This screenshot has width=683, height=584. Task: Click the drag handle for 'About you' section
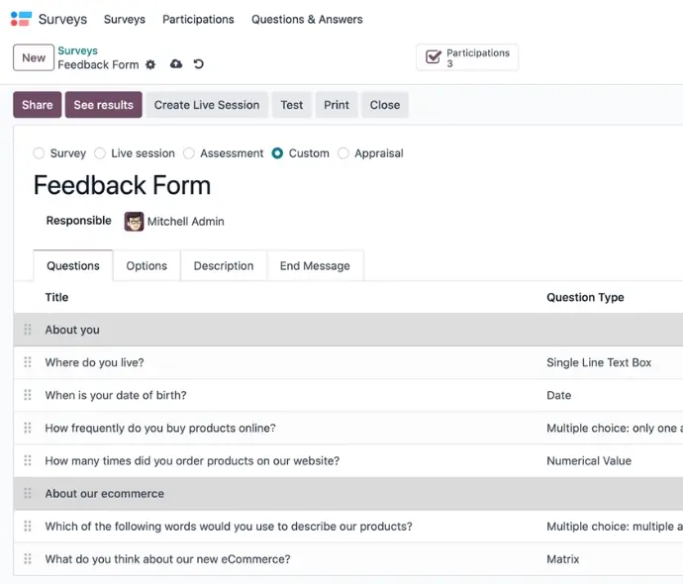(x=28, y=330)
